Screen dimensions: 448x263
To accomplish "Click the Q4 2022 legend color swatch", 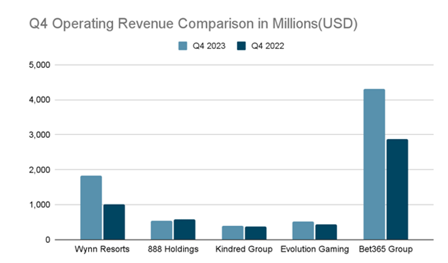I will 241,46.
